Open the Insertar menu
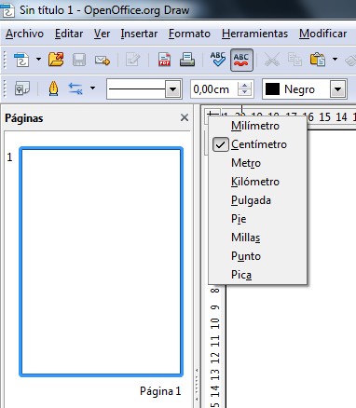Screen dimensions: 356x408 pyautogui.click(x=139, y=34)
